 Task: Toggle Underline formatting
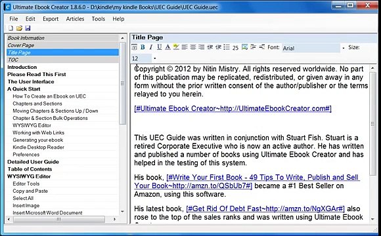[x=159, y=47]
